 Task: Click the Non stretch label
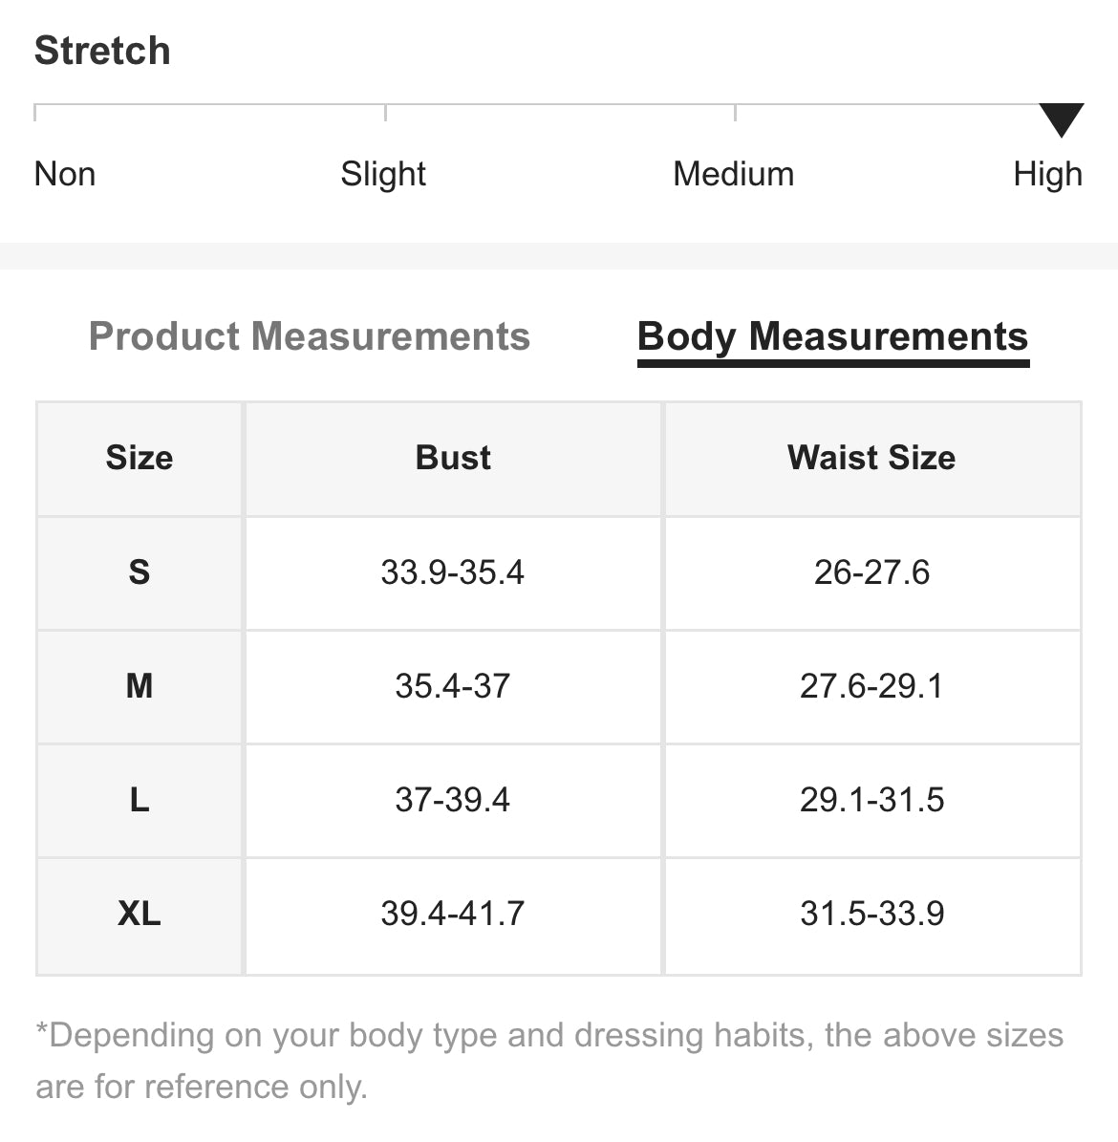pyautogui.click(x=65, y=174)
